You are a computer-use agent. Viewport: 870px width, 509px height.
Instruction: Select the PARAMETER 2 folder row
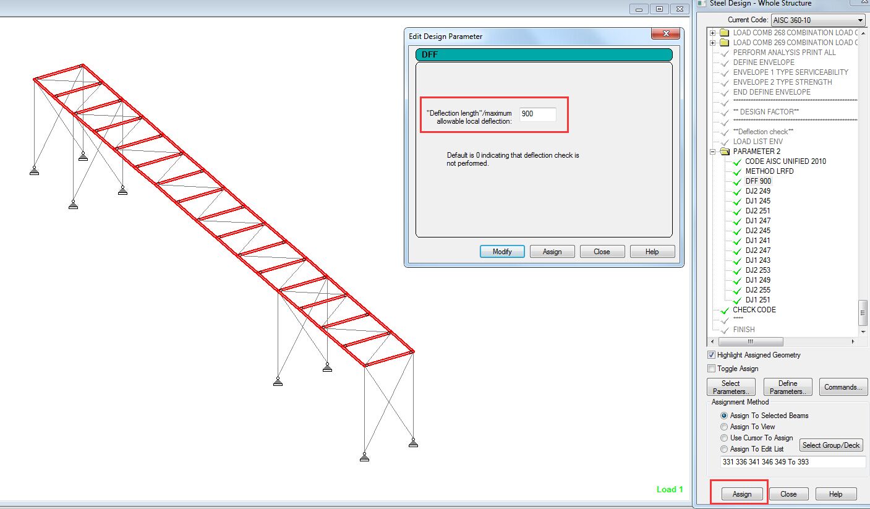(x=757, y=152)
